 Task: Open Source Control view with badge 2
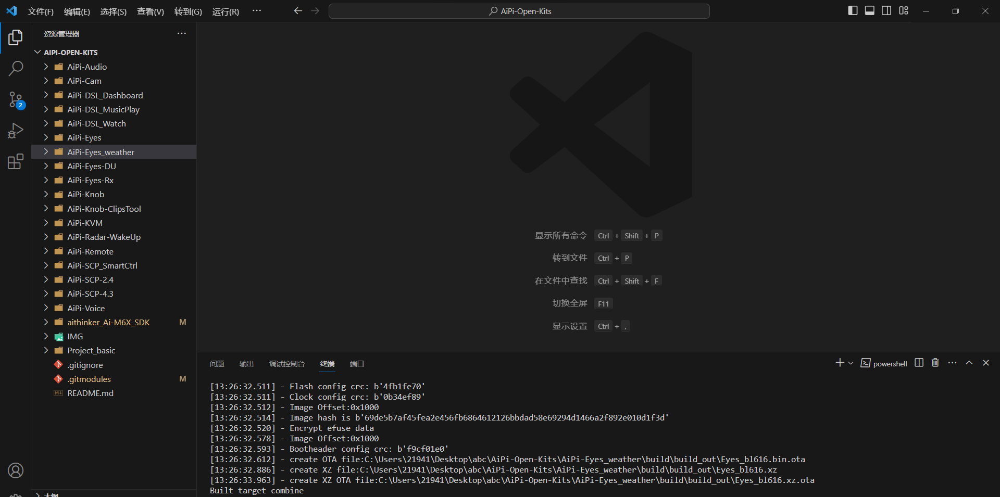16,100
